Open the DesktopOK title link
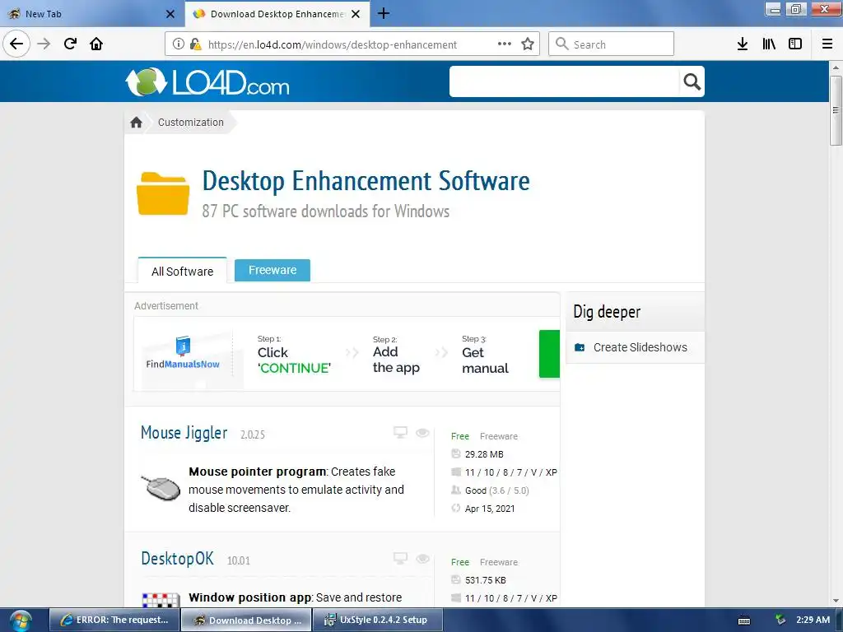Viewport: 843px width, 632px height. tap(178, 559)
